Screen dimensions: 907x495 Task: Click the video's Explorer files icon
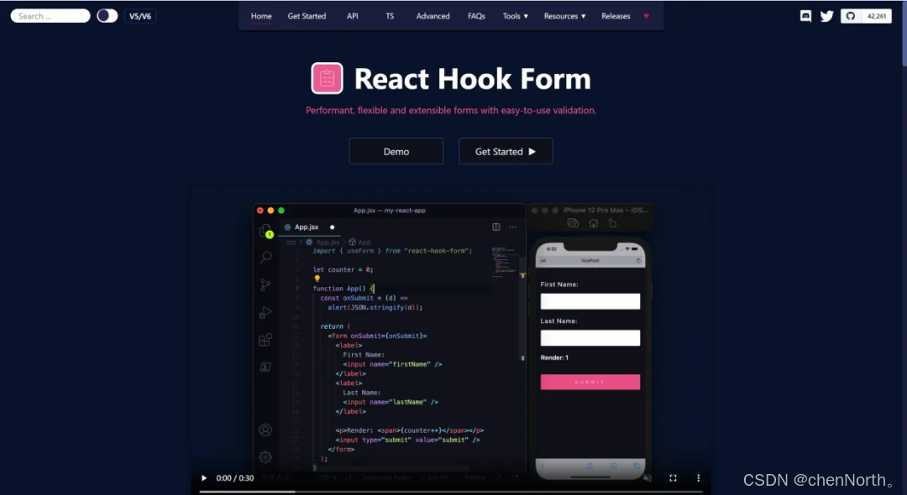coord(265,231)
